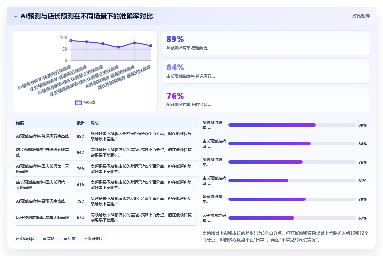This screenshot has height=256, width=383.
Task: Toggle the 指标值 legend box in chart
Action: (78, 103)
